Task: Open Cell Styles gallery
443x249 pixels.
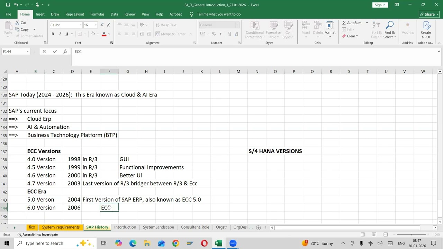Action: coord(288,30)
